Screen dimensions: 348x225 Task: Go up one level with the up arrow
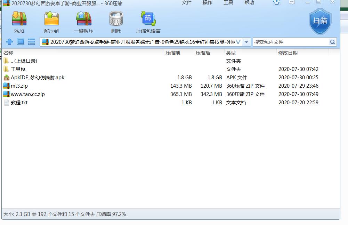tap(10, 42)
